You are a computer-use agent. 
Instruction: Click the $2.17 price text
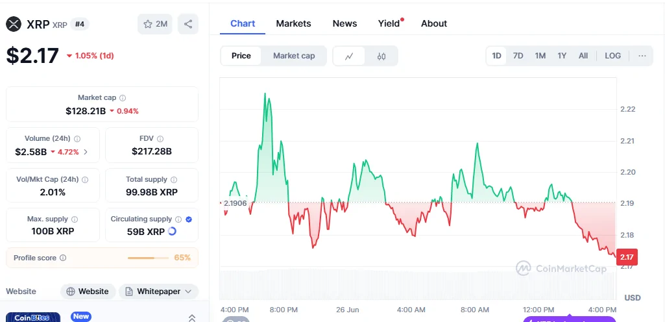(32, 56)
